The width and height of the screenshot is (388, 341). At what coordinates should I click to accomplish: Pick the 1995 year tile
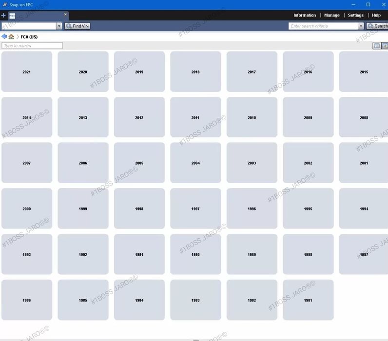(308, 208)
